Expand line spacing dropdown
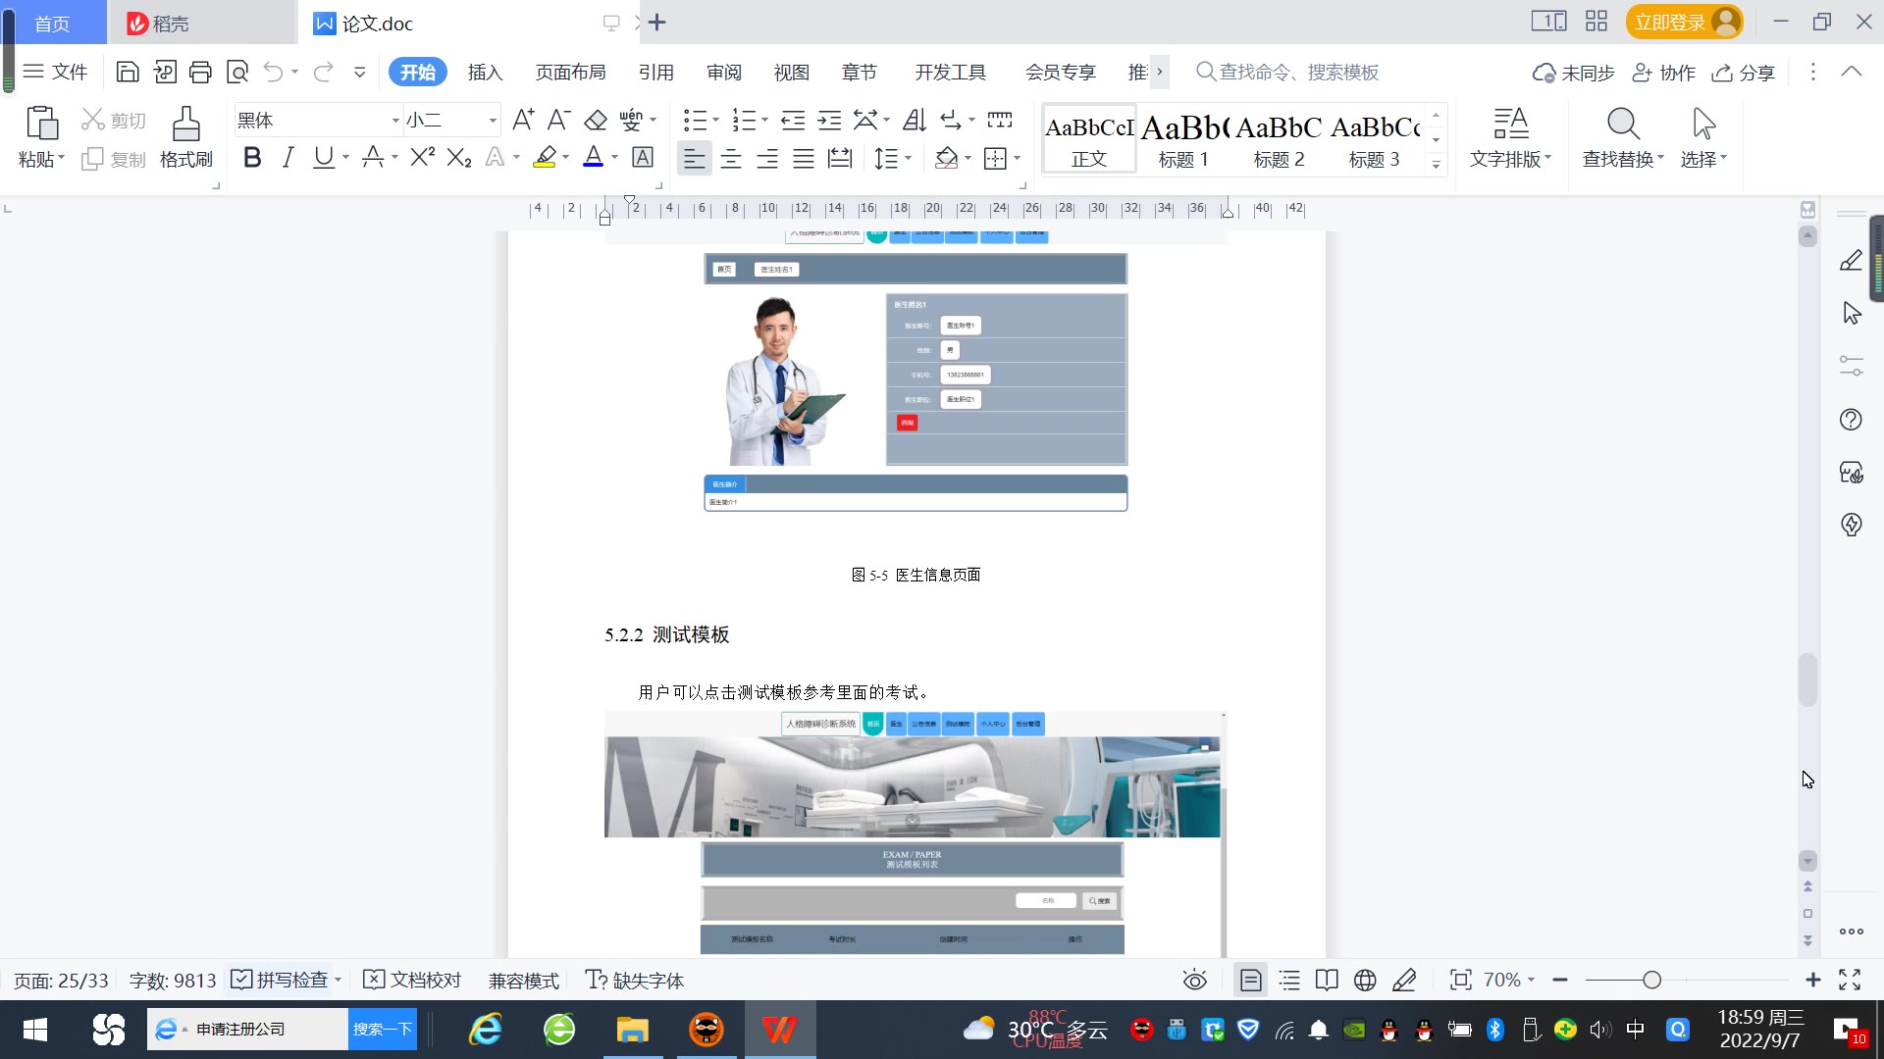Viewport: 1884px width, 1059px height. pos(908,158)
